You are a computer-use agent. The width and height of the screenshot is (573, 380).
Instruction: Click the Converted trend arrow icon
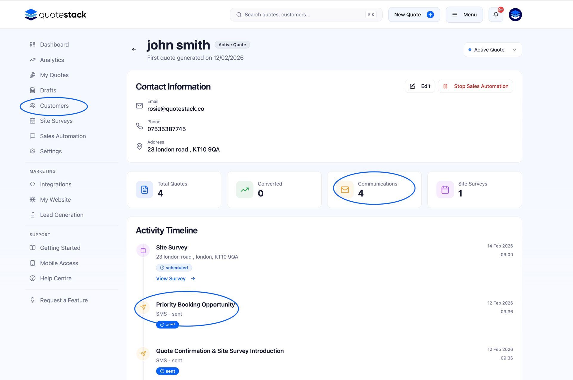(245, 190)
